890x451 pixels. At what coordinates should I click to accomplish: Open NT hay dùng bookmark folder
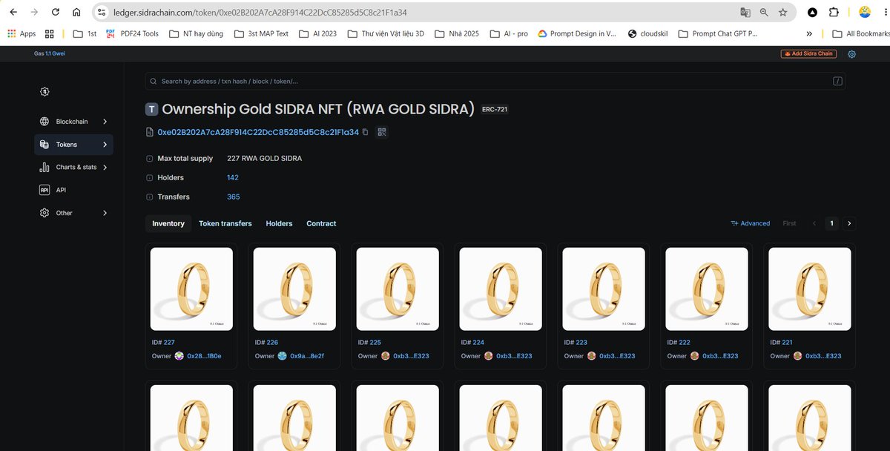197,33
